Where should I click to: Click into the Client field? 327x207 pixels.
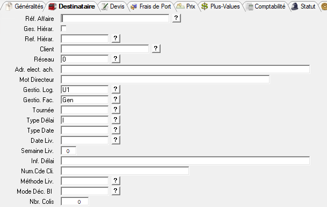coord(105,49)
